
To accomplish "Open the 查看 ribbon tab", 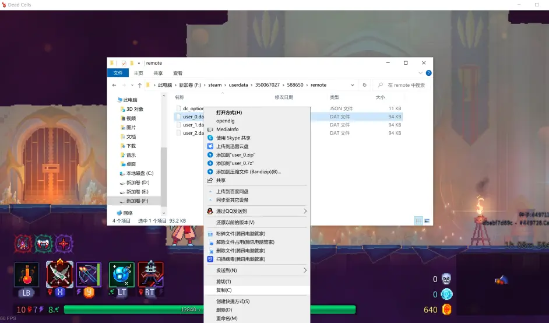I will (178, 73).
